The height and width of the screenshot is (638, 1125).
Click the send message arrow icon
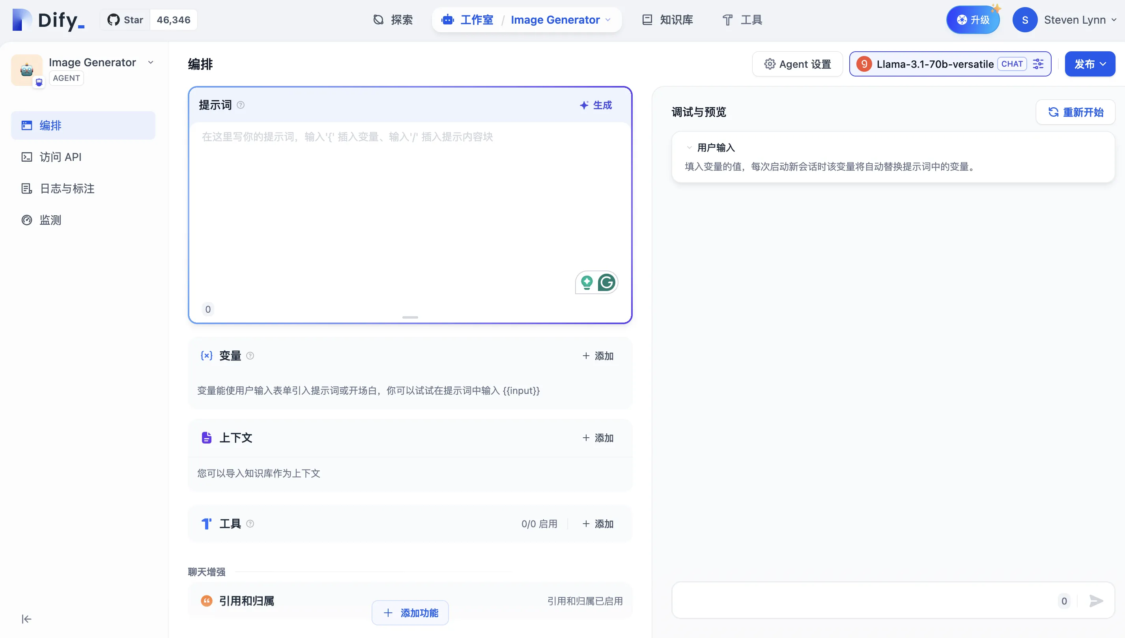pos(1096,601)
